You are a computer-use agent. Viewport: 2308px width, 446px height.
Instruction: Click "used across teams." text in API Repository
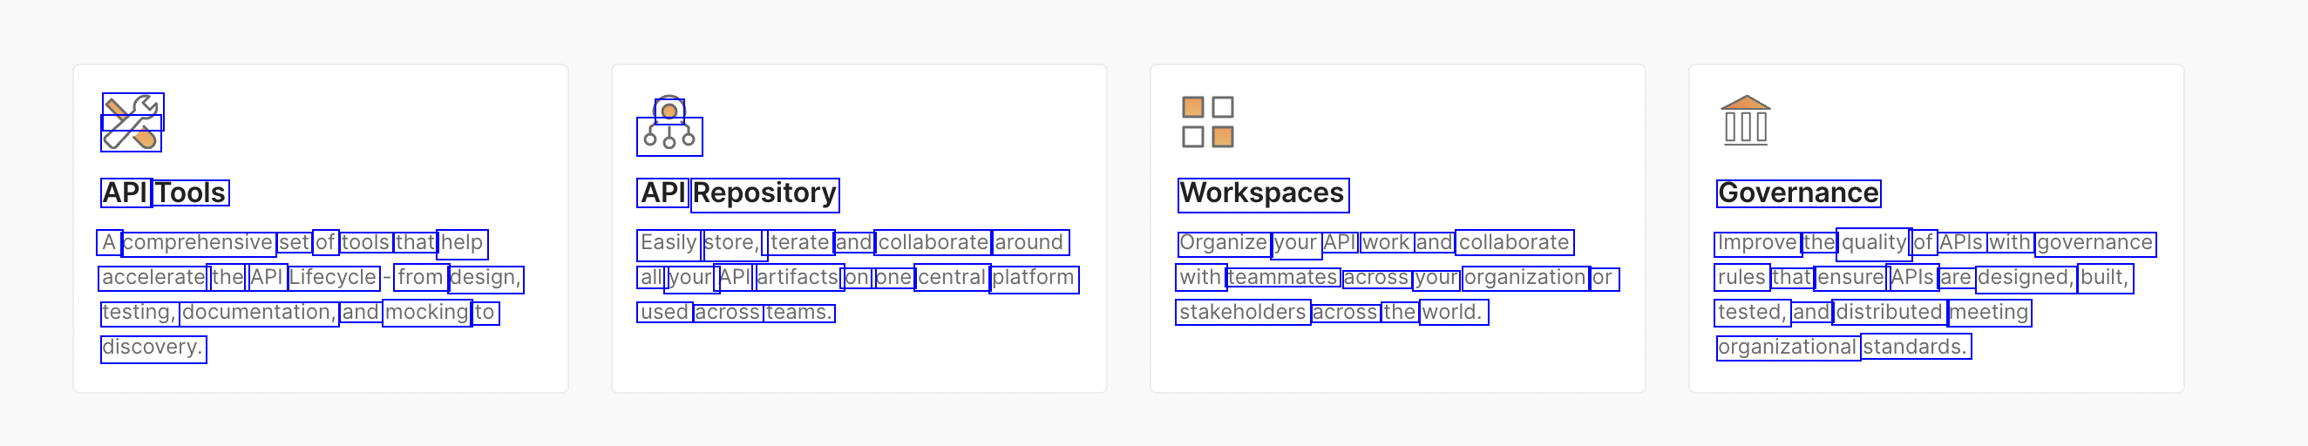(x=736, y=313)
